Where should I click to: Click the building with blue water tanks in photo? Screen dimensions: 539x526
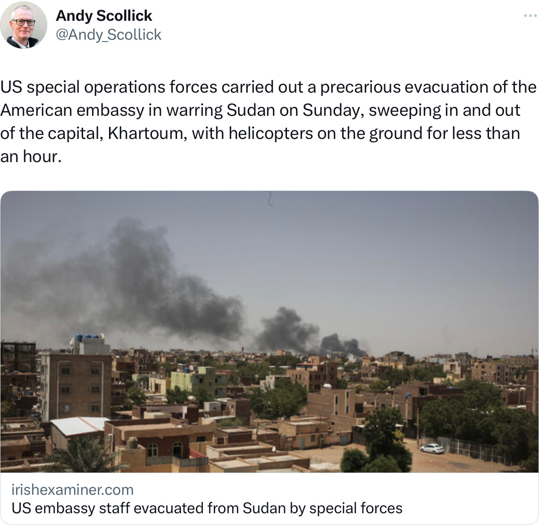87,344
